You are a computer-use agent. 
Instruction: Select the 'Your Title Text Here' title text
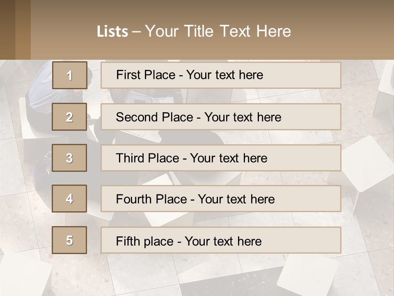coord(218,31)
